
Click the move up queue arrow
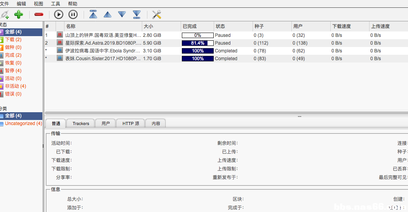click(108, 15)
